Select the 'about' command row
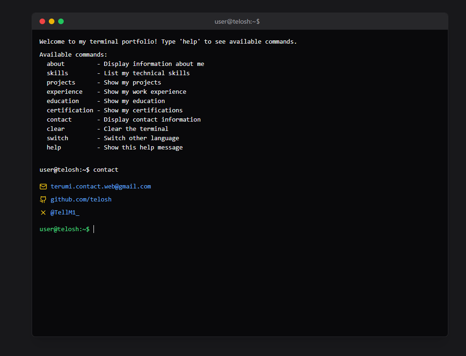Screen dimensions: 466x356 pos(125,64)
